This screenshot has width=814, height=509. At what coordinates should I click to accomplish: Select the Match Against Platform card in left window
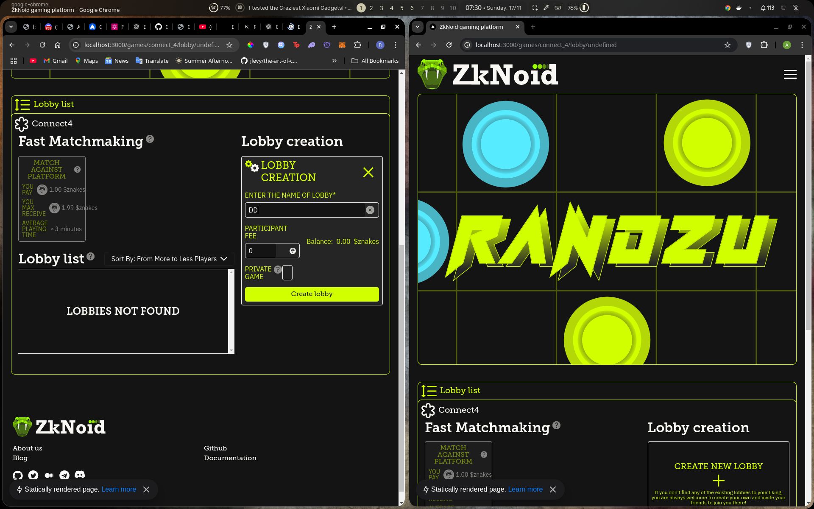(x=52, y=199)
